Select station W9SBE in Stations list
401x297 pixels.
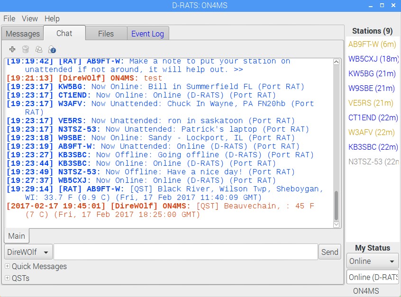click(x=372, y=89)
